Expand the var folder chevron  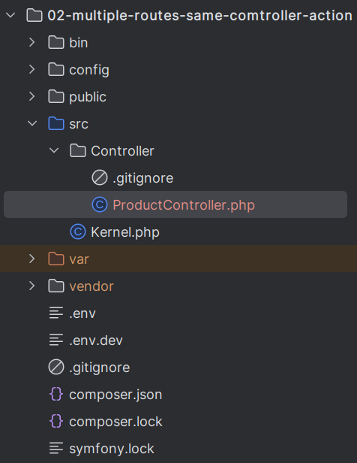point(32,259)
